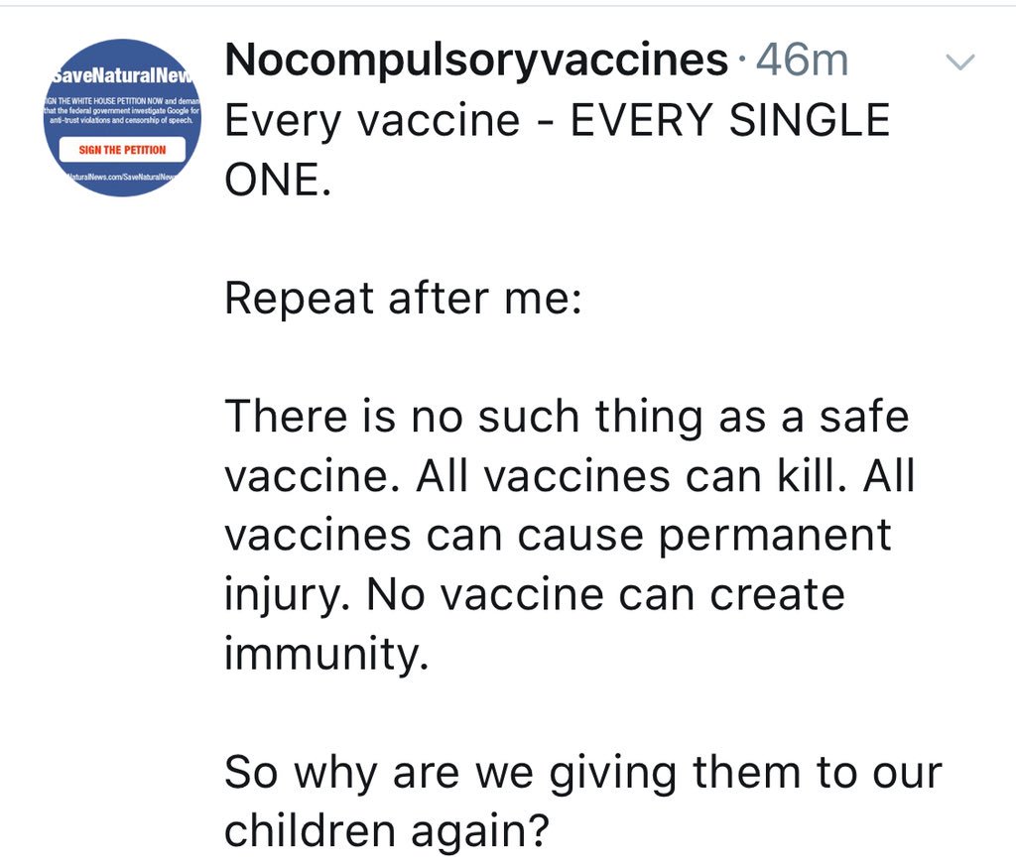Click the "children again?" text
This screenshot has height=867, width=1016.
pyautogui.click(x=386, y=831)
